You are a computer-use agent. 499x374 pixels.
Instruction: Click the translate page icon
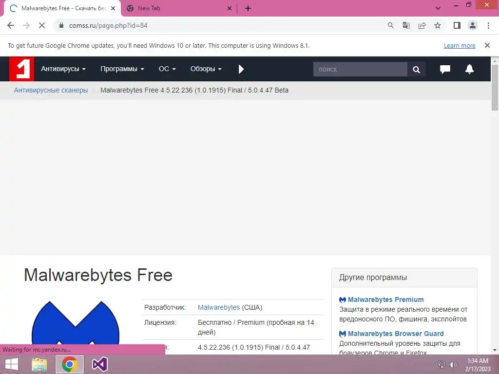406,25
